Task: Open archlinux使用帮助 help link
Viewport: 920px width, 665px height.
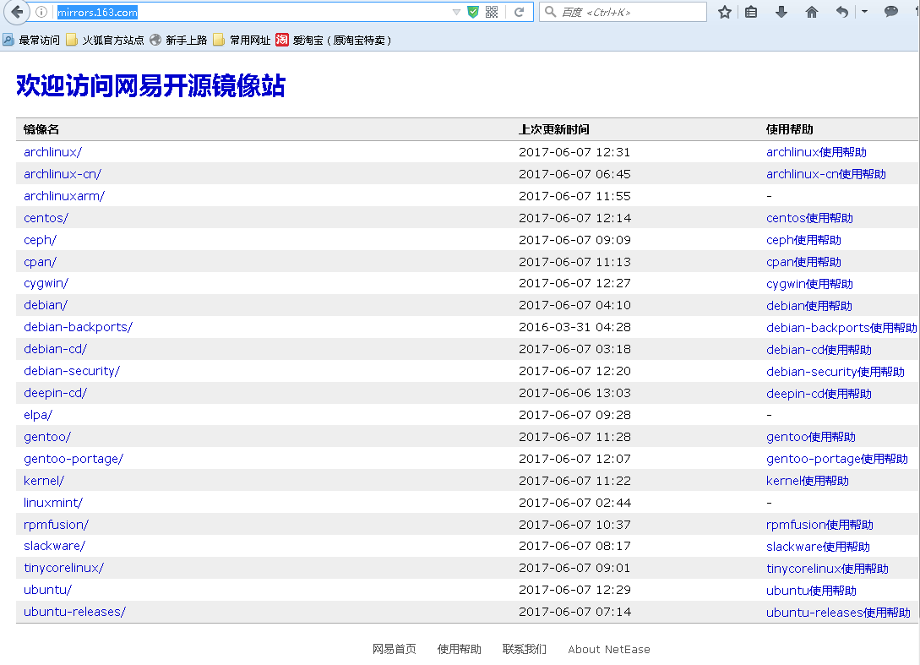Action: pyautogui.click(x=816, y=152)
